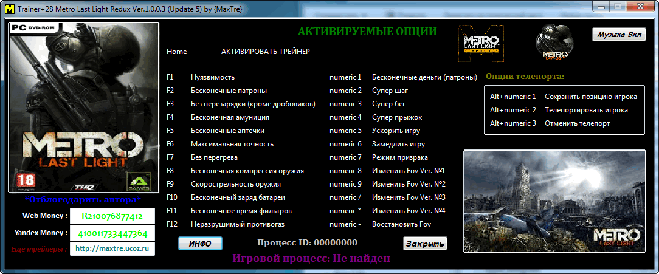Select the option Ускорить игру
This screenshot has width=659, height=274.
click(x=396, y=131)
